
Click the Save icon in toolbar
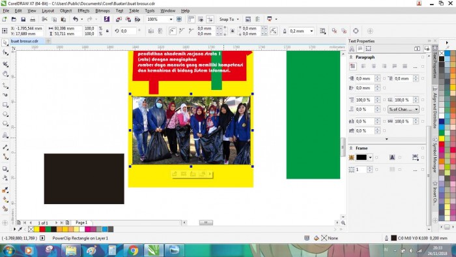click(x=23, y=19)
